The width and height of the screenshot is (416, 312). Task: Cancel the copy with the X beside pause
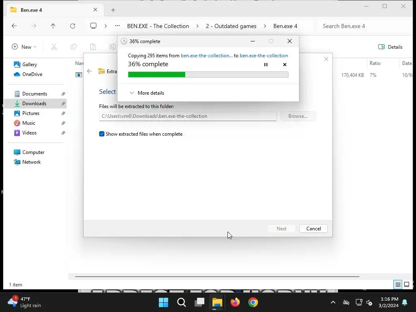285,65
